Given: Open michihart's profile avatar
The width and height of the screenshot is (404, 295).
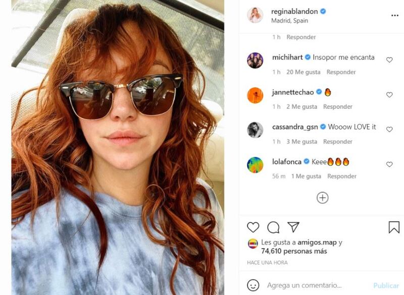Looking at the screenshot, I should 255,61.
